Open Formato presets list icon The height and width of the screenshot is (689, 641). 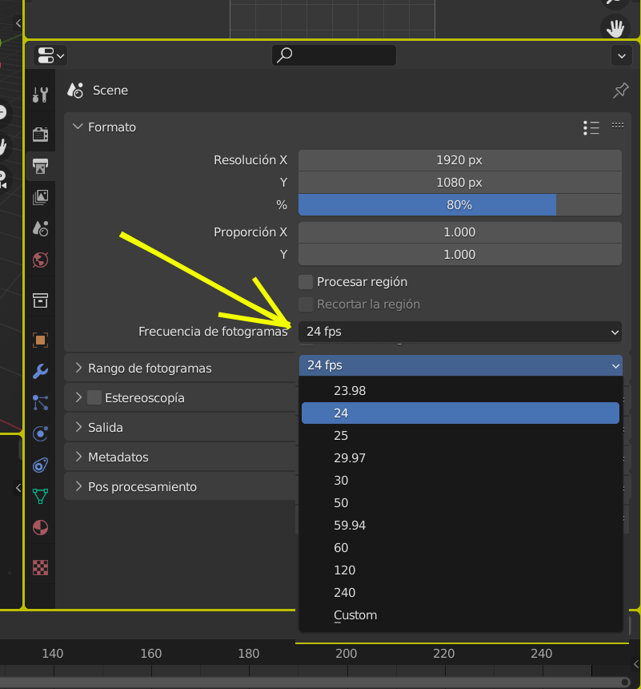pyautogui.click(x=591, y=127)
